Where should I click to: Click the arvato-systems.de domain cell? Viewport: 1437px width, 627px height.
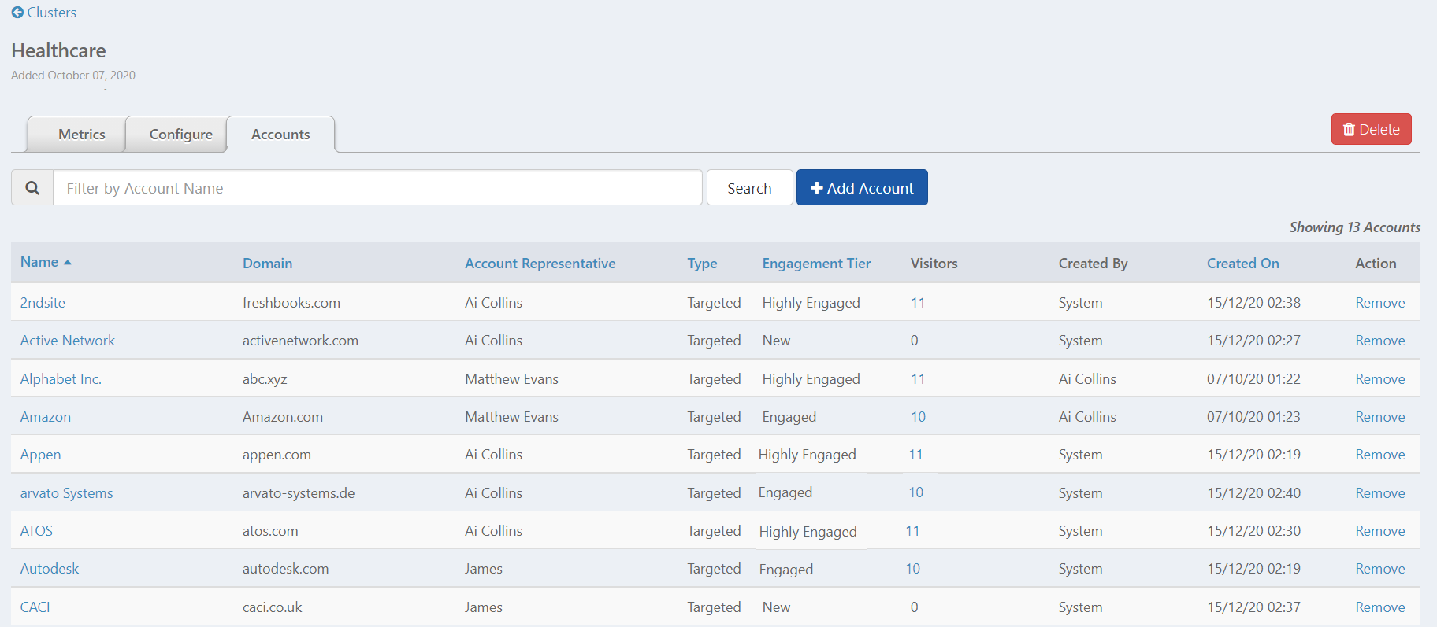tap(299, 493)
